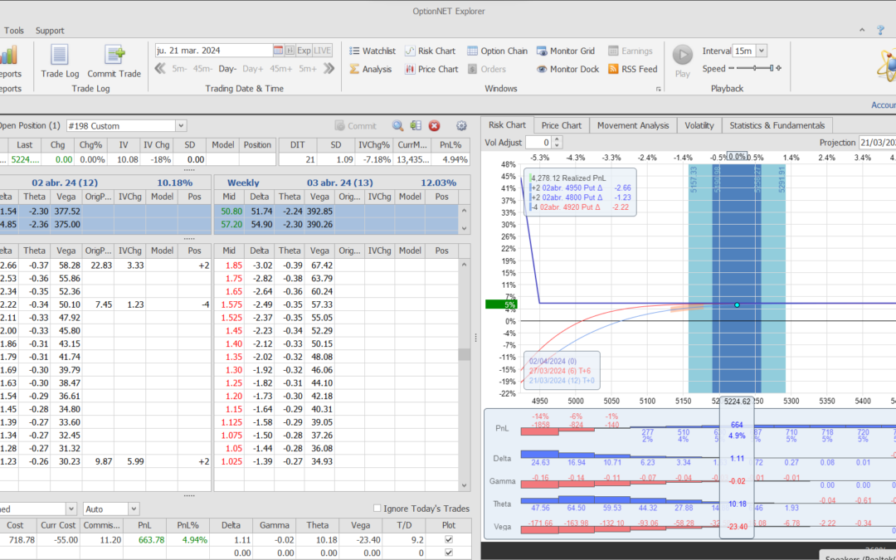Open position settings gear icon
This screenshot has height=560, width=896.
[461, 126]
